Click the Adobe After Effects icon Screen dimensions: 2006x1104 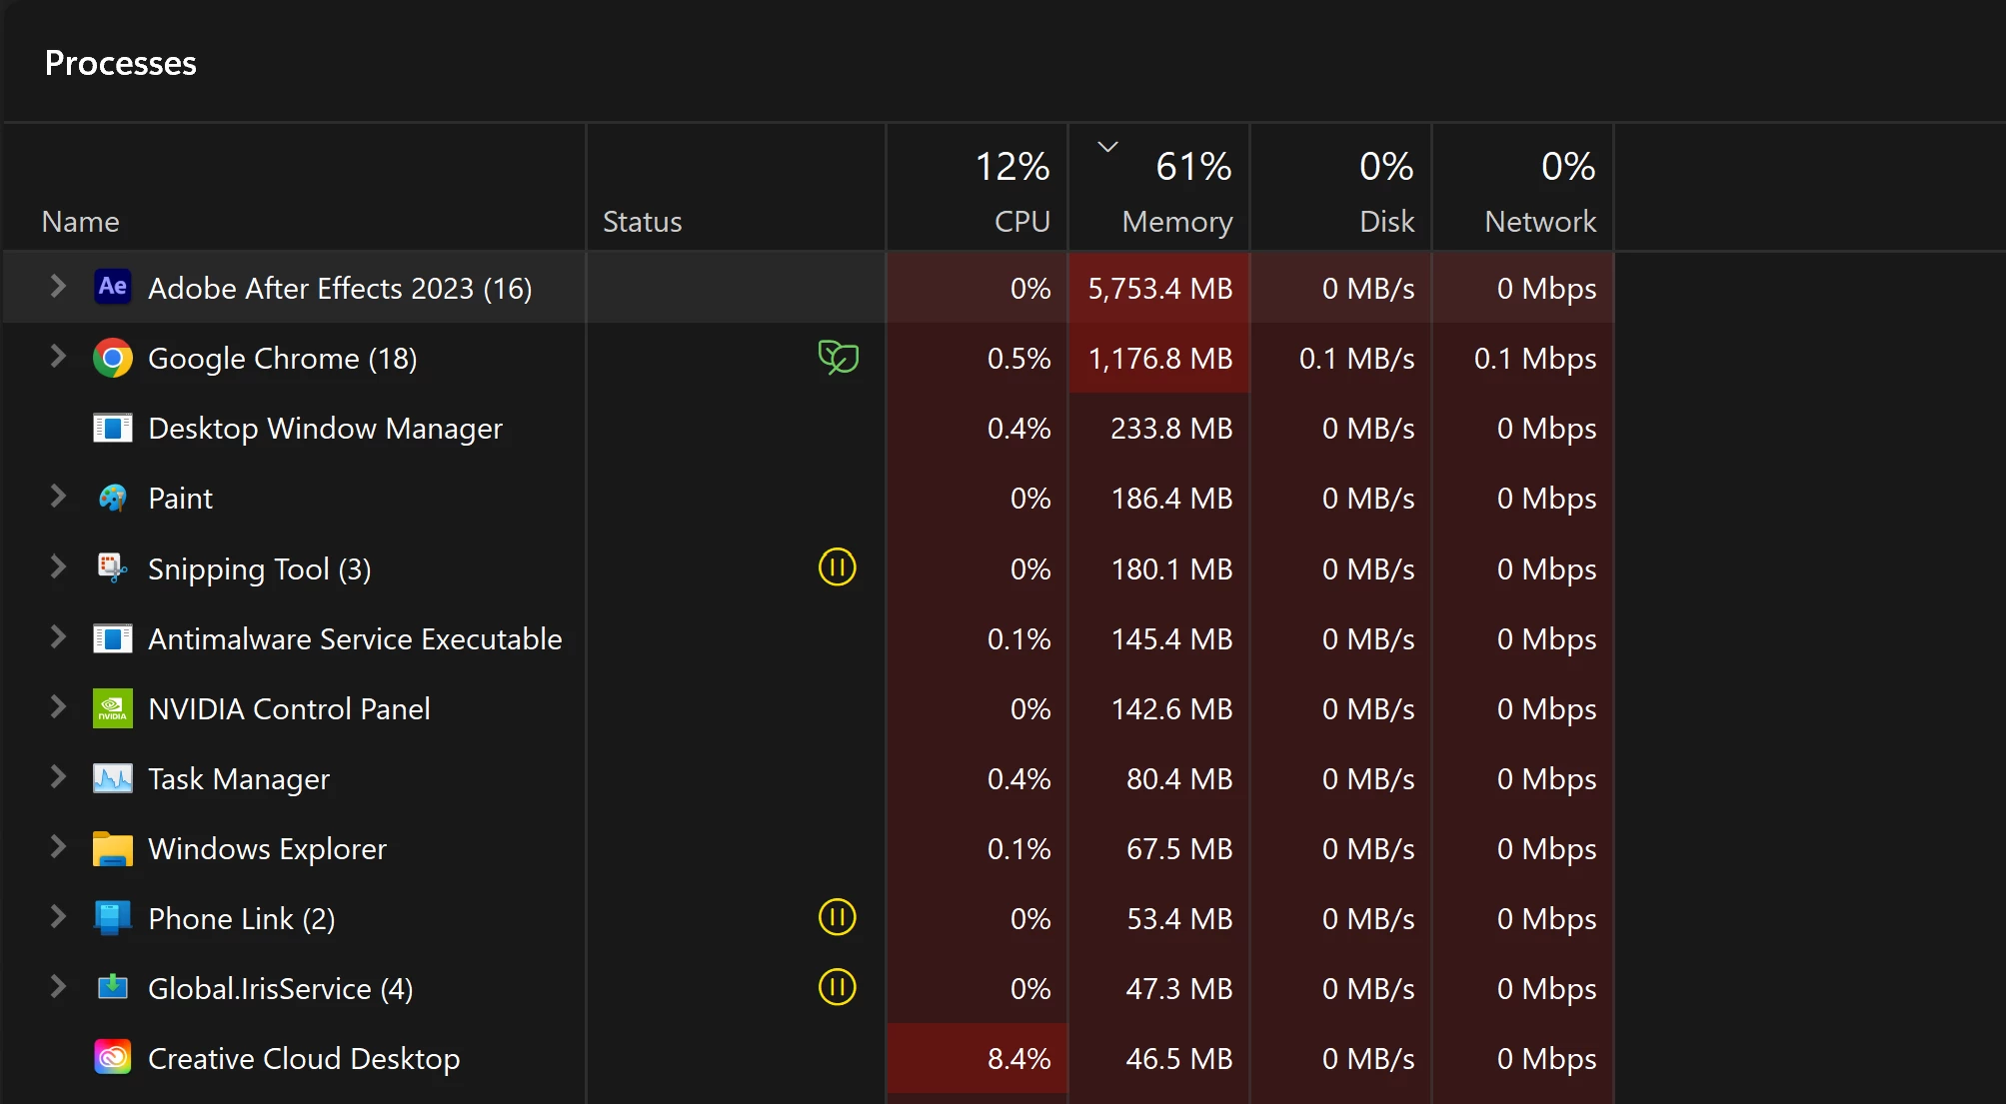pyautogui.click(x=113, y=288)
